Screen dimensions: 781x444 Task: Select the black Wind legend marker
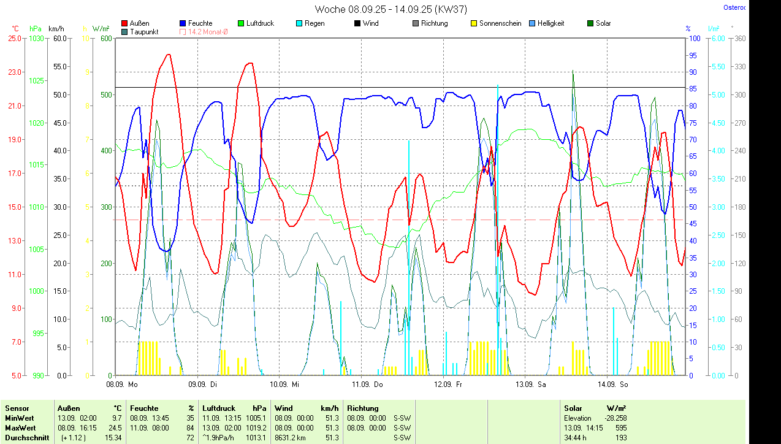357,23
